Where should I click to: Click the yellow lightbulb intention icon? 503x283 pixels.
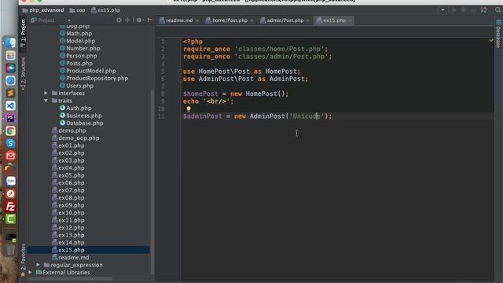(189, 109)
